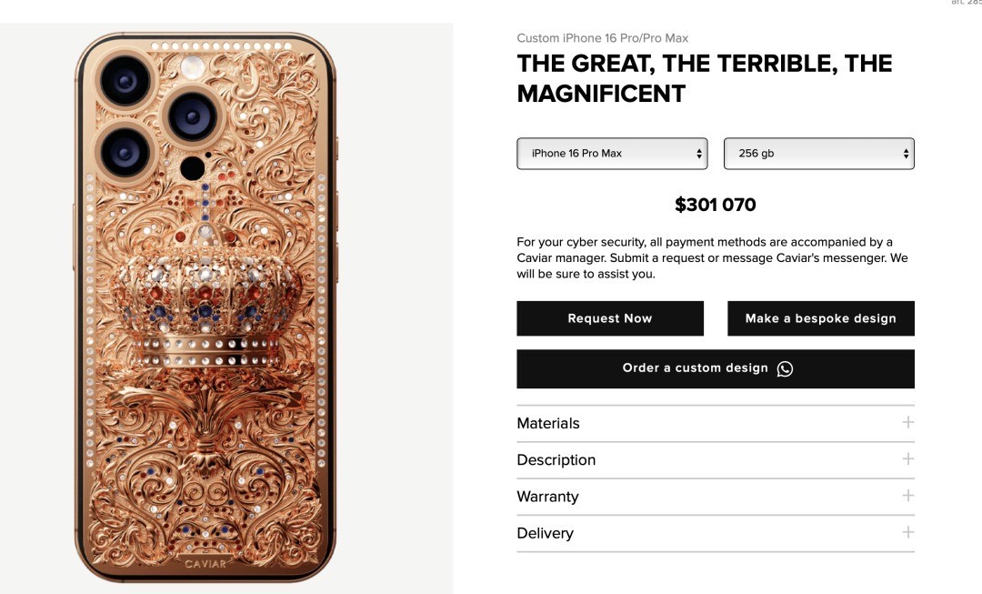Expand the Delivery accordion row
982x594 pixels.
[716, 533]
